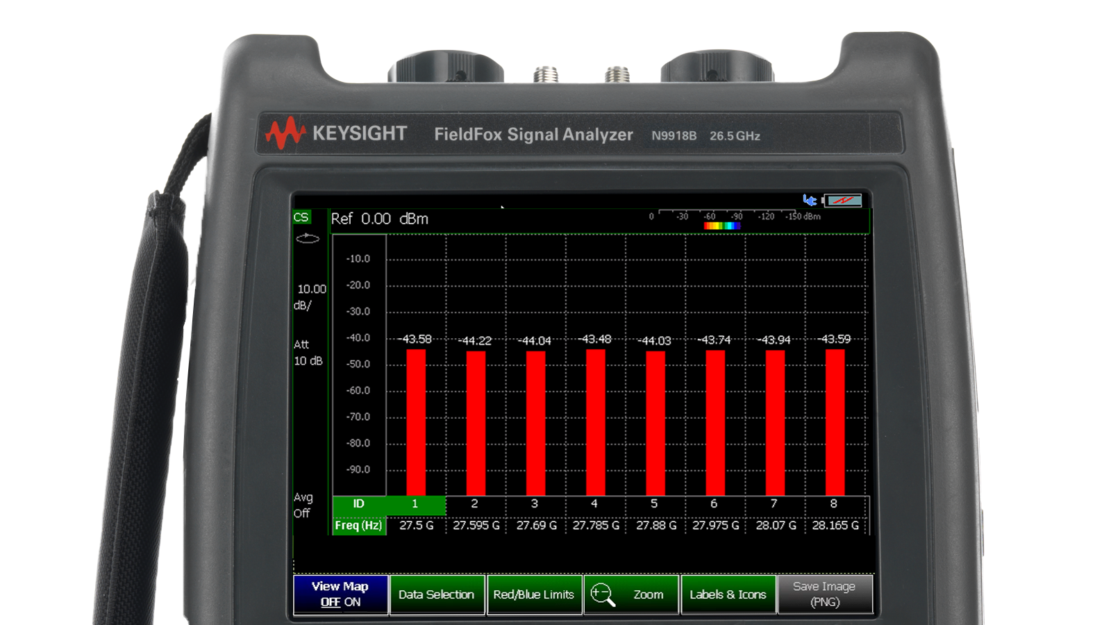
Task: Click the CS indicator label
Action: (x=301, y=217)
